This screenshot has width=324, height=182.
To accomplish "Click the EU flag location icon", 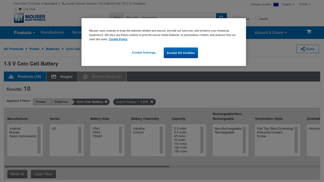I will [x=276, y=4].
